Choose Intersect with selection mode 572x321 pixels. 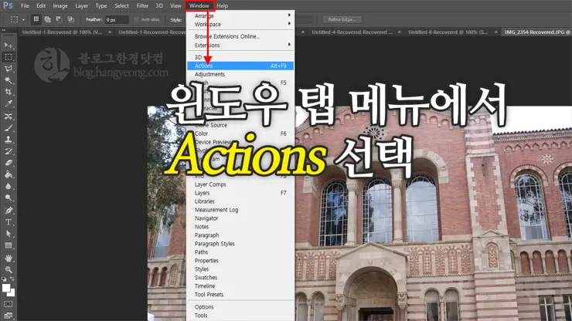click(70, 19)
